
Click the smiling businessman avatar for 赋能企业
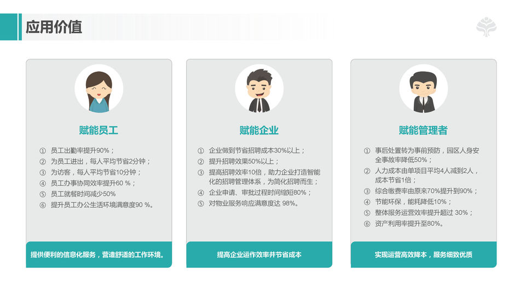[x=259, y=89]
